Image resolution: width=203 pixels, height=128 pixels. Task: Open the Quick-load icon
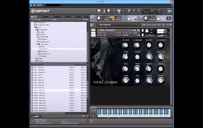pos(123,11)
